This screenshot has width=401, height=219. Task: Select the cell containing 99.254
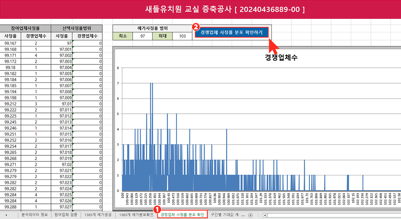tap(10, 146)
